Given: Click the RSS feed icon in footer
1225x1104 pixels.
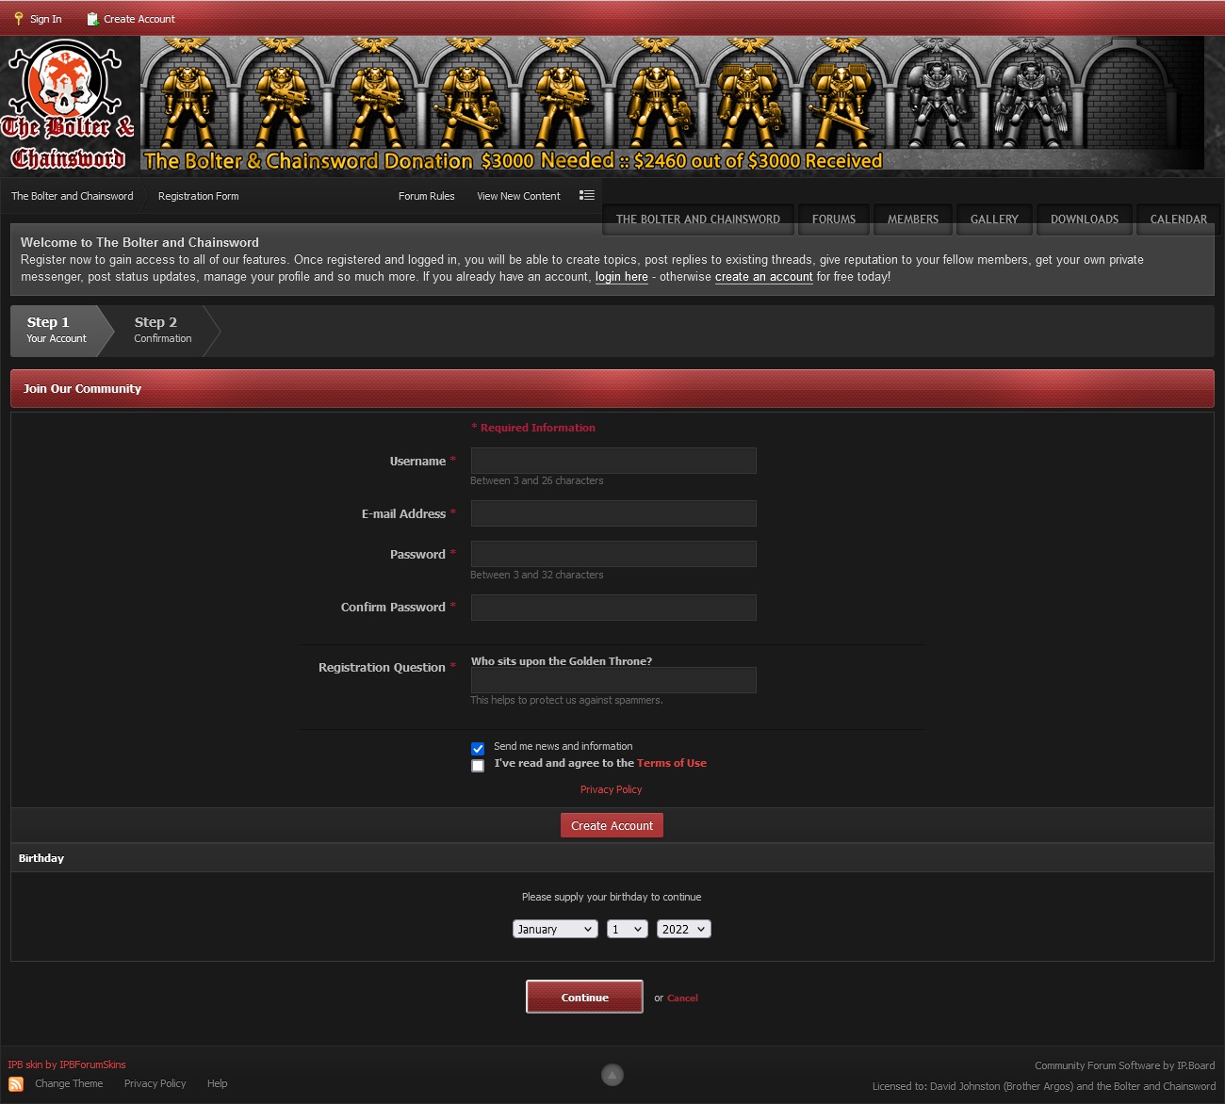Looking at the screenshot, I should [x=16, y=1084].
